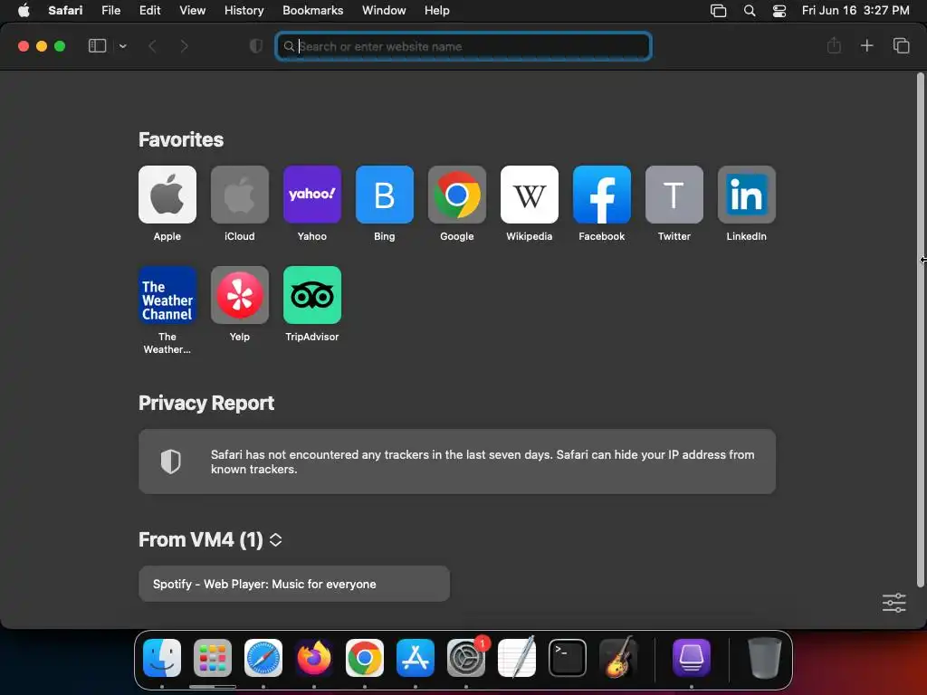Viewport: 927px width, 695px height.
Task: Open the File menu
Action: click(110, 10)
